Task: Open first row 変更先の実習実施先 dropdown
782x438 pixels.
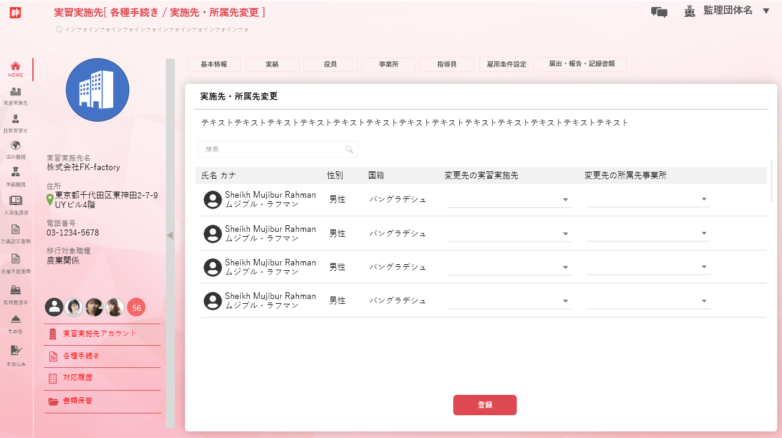Action: click(x=565, y=200)
